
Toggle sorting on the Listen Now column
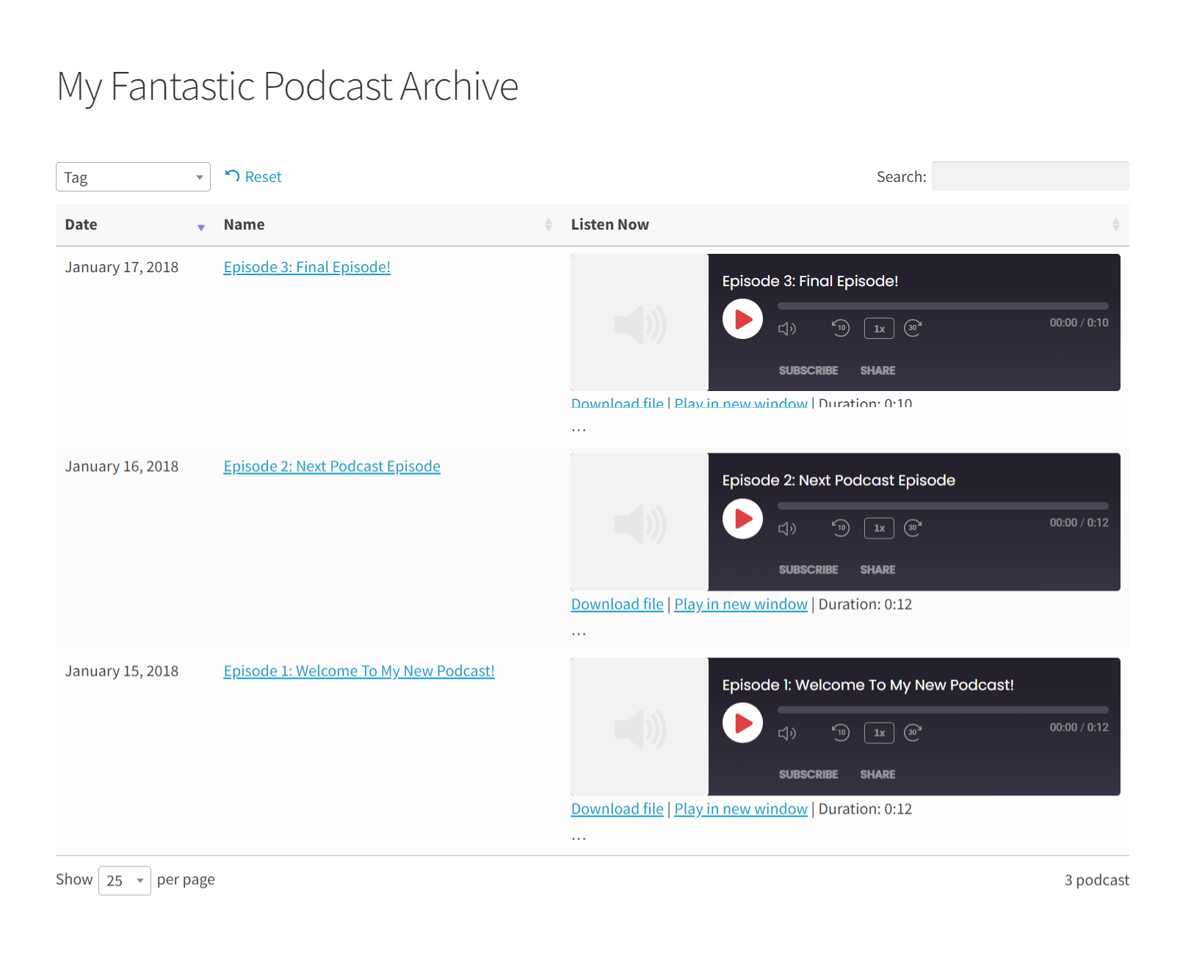pos(1115,224)
